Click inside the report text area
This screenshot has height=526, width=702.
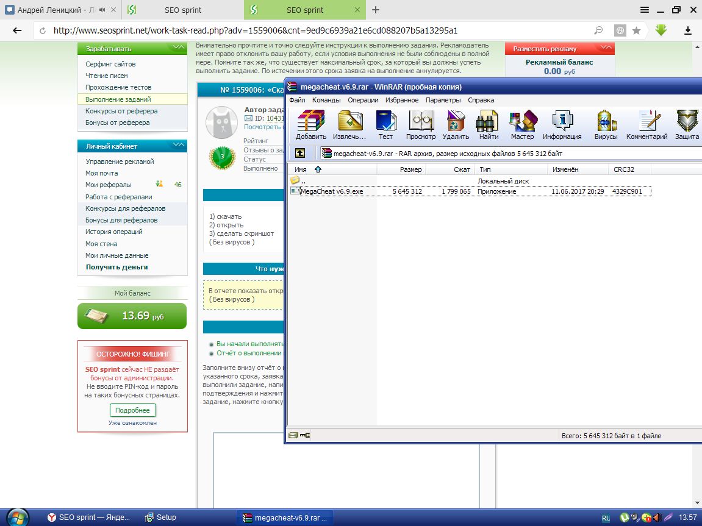coord(346,470)
